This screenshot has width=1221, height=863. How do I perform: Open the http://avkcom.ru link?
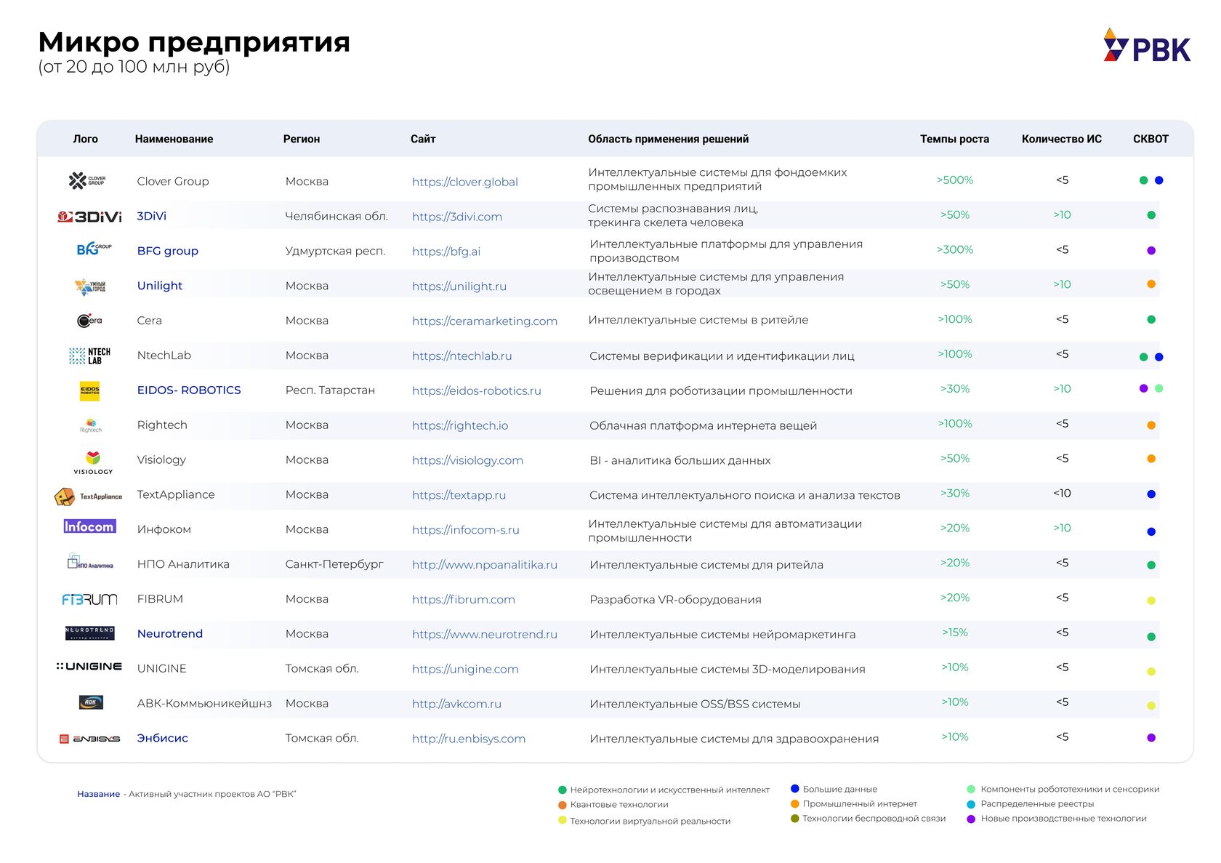[456, 704]
